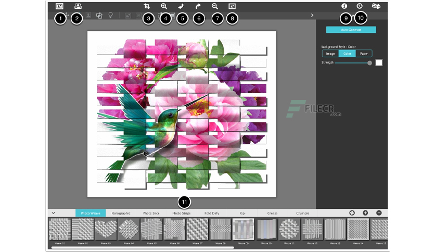Select the Weave 13 preset thumbnail
This screenshot has width=435, height=252.
coord(335,229)
